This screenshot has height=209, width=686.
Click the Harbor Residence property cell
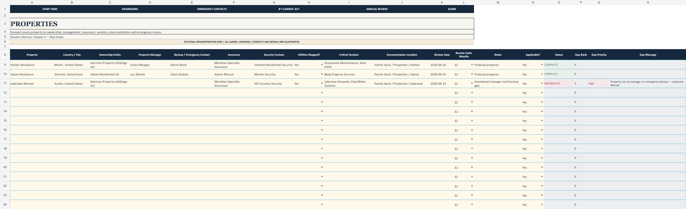point(32,65)
